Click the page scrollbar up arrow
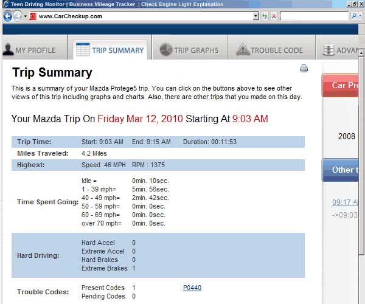Image resolution: width=365 pixels, height=304 pixels. [361, 53]
